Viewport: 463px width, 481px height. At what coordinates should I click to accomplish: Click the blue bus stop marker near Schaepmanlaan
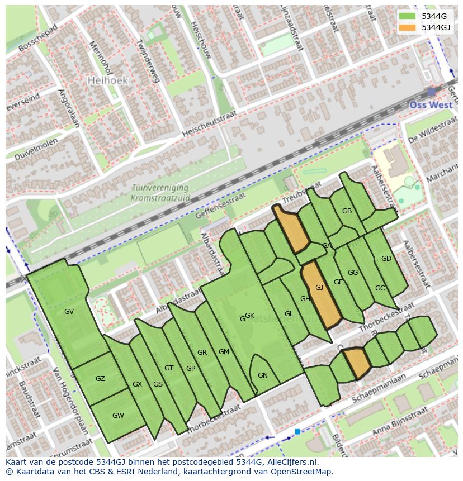click(x=297, y=431)
